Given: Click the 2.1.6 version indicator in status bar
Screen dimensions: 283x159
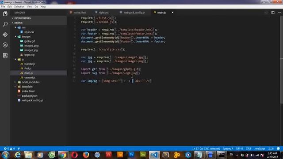Looking at the screenshot, I should pos(271,148).
